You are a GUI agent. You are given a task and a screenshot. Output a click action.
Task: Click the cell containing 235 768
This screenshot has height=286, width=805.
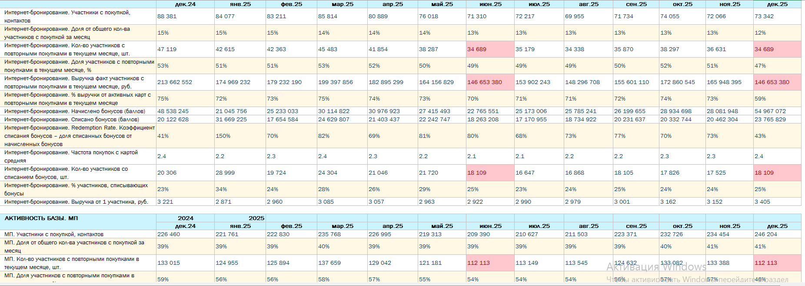[x=342, y=234]
